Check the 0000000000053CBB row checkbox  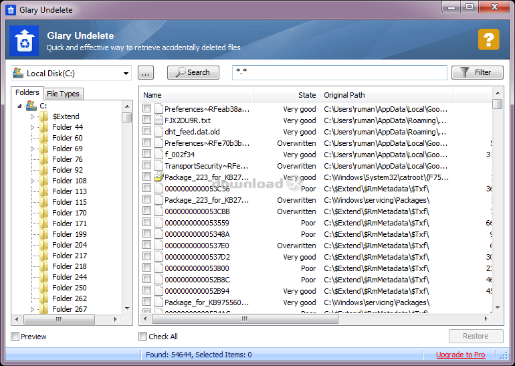(147, 211)
